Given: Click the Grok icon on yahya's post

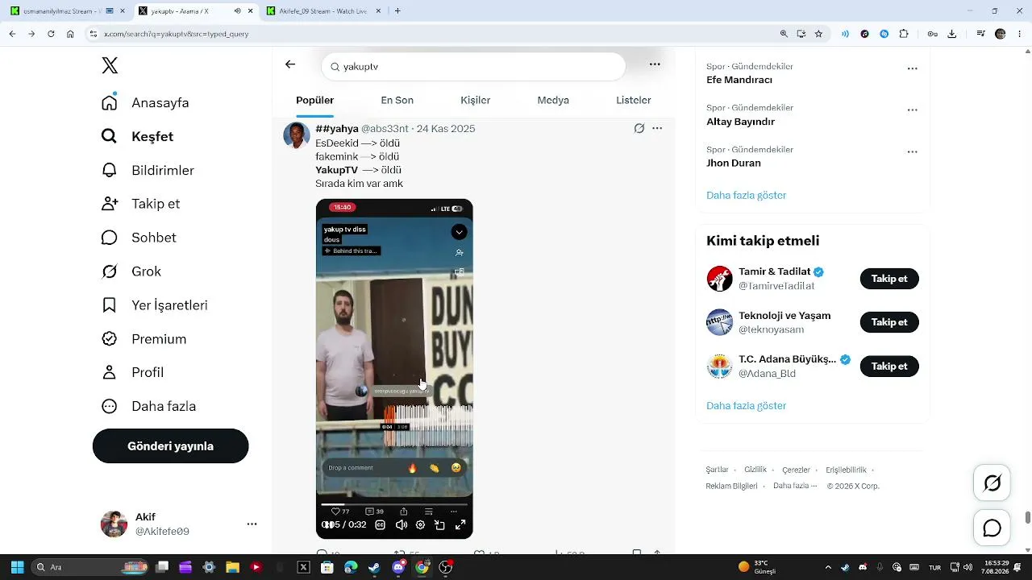Looking at the screenshot, I should pyautogui.click(x=639, y=128).
